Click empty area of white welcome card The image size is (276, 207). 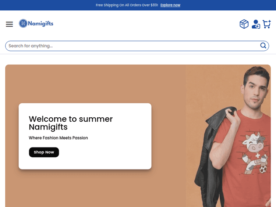(110, 154)
